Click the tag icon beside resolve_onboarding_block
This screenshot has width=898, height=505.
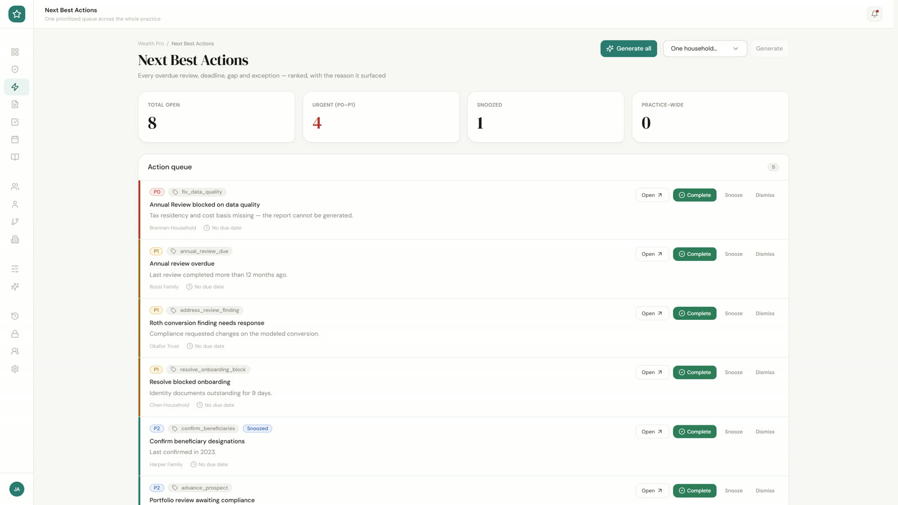pos(173,370)
